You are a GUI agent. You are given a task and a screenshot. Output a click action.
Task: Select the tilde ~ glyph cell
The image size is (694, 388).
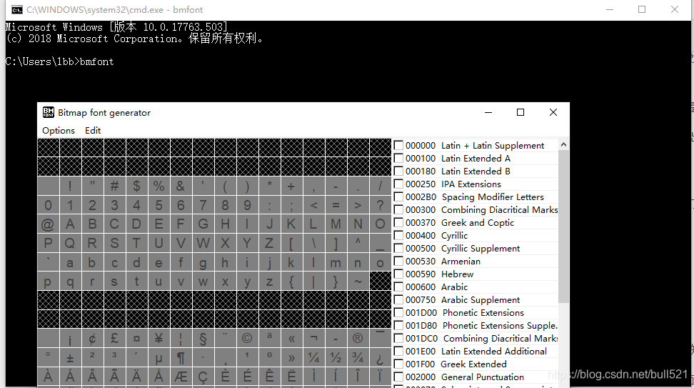(x=358, y=282)
